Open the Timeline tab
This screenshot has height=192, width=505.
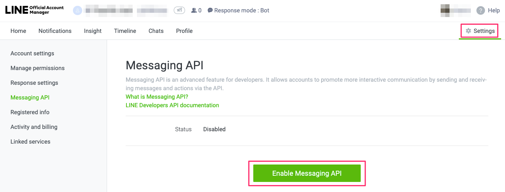pyautogui.click(x=125, y=31)
